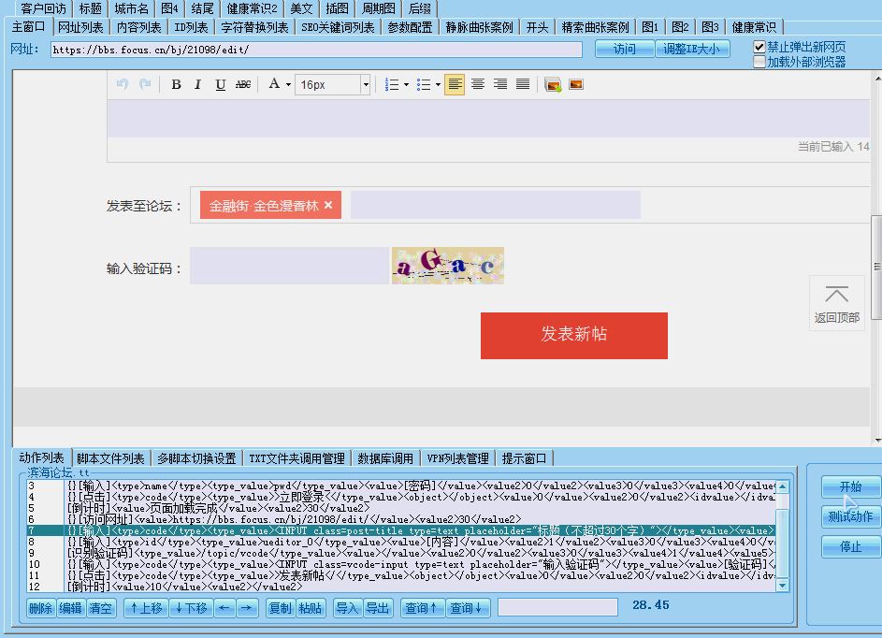Click the left arrow action button

(224, 608)
